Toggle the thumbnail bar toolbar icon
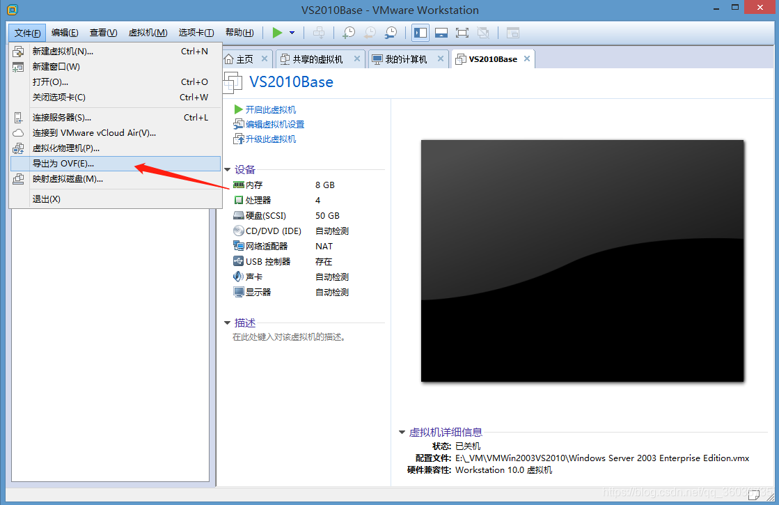 [x=441, y=33]
